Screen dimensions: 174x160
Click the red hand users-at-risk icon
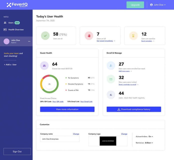pos(89,36)
